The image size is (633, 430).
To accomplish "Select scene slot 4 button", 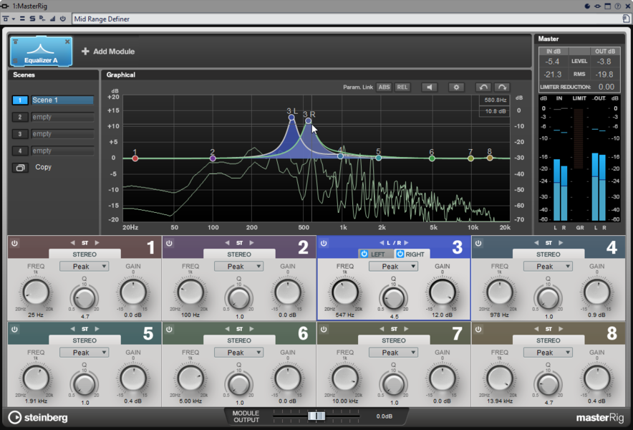I will (20, 151).
